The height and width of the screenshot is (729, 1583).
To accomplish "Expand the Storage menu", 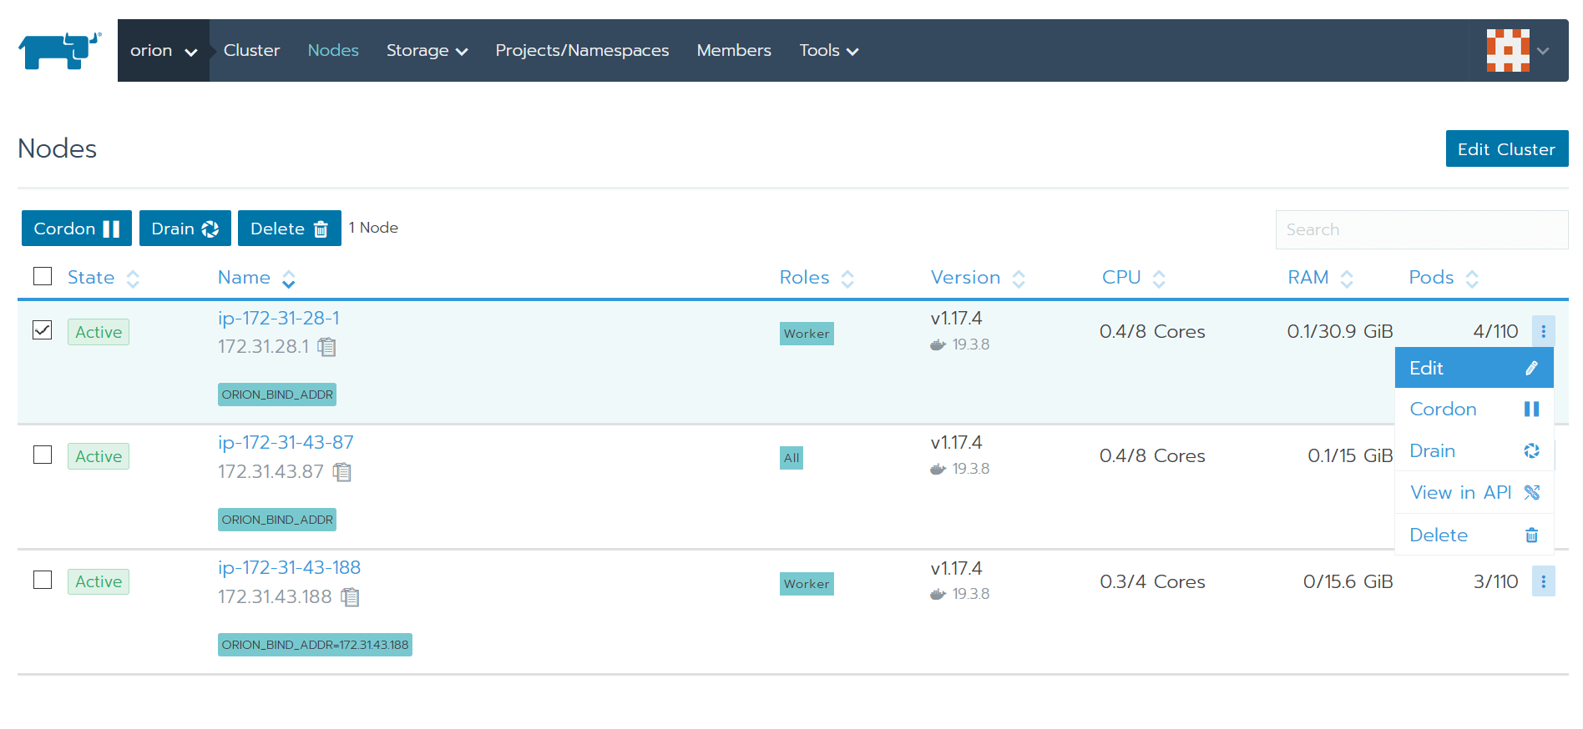I will 426,51.
